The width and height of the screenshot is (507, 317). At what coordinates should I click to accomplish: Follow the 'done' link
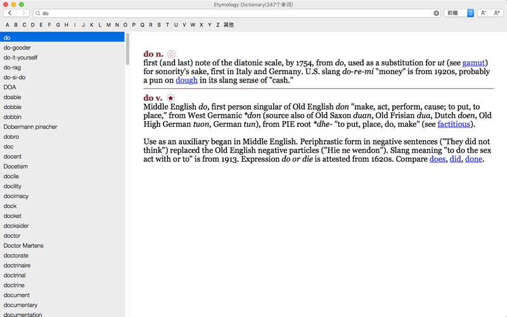click(x=473, y=159)
